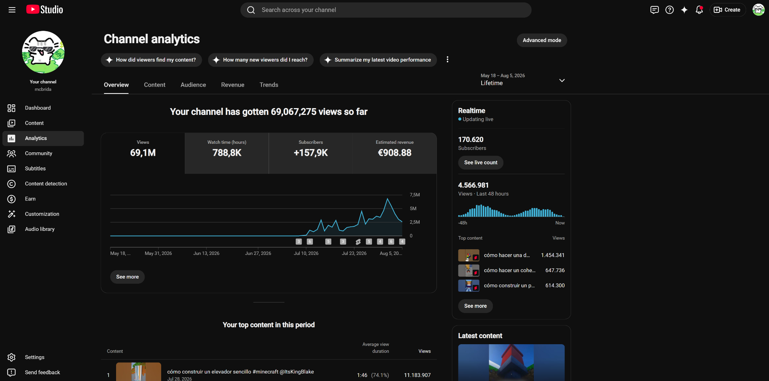Image resolution: width=769 pixels, height=381 pixels.
Task: Open Content detection in the sidebar
Action: [43, 184]
